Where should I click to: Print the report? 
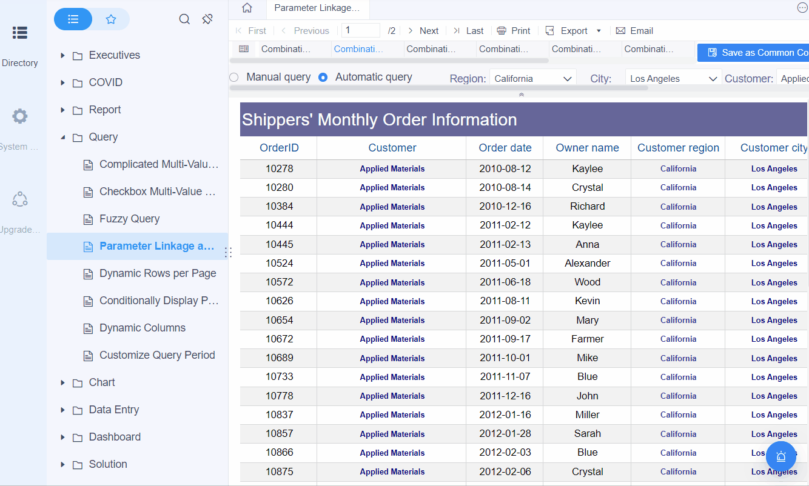coord(514,31)
